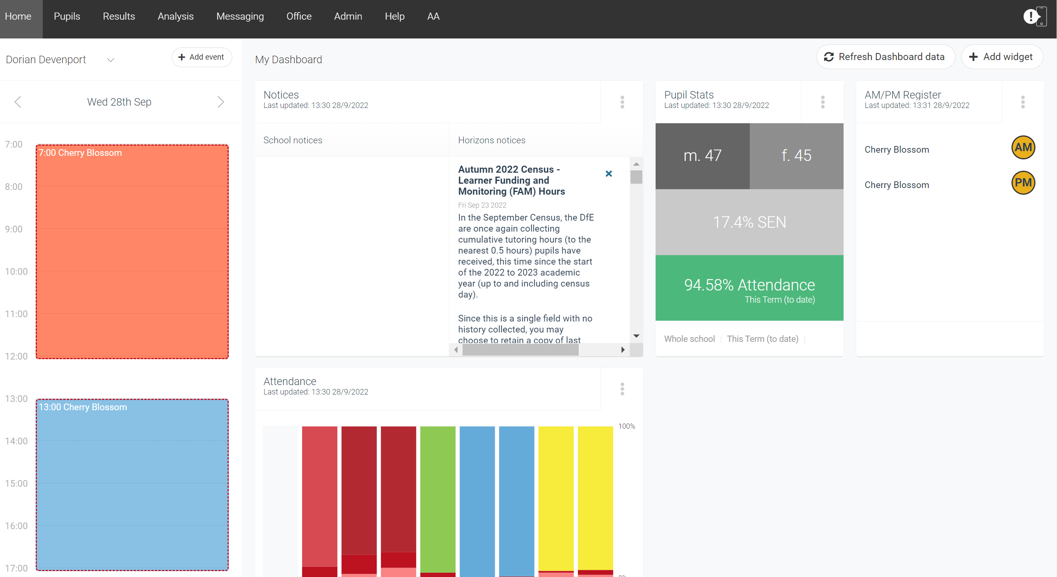Open the Messaging menu
This screenshot has height=577, width=1057.
[x=240, y=16]
